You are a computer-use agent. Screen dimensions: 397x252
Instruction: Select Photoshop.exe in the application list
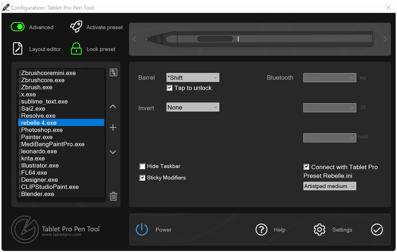tap(42, 130)
